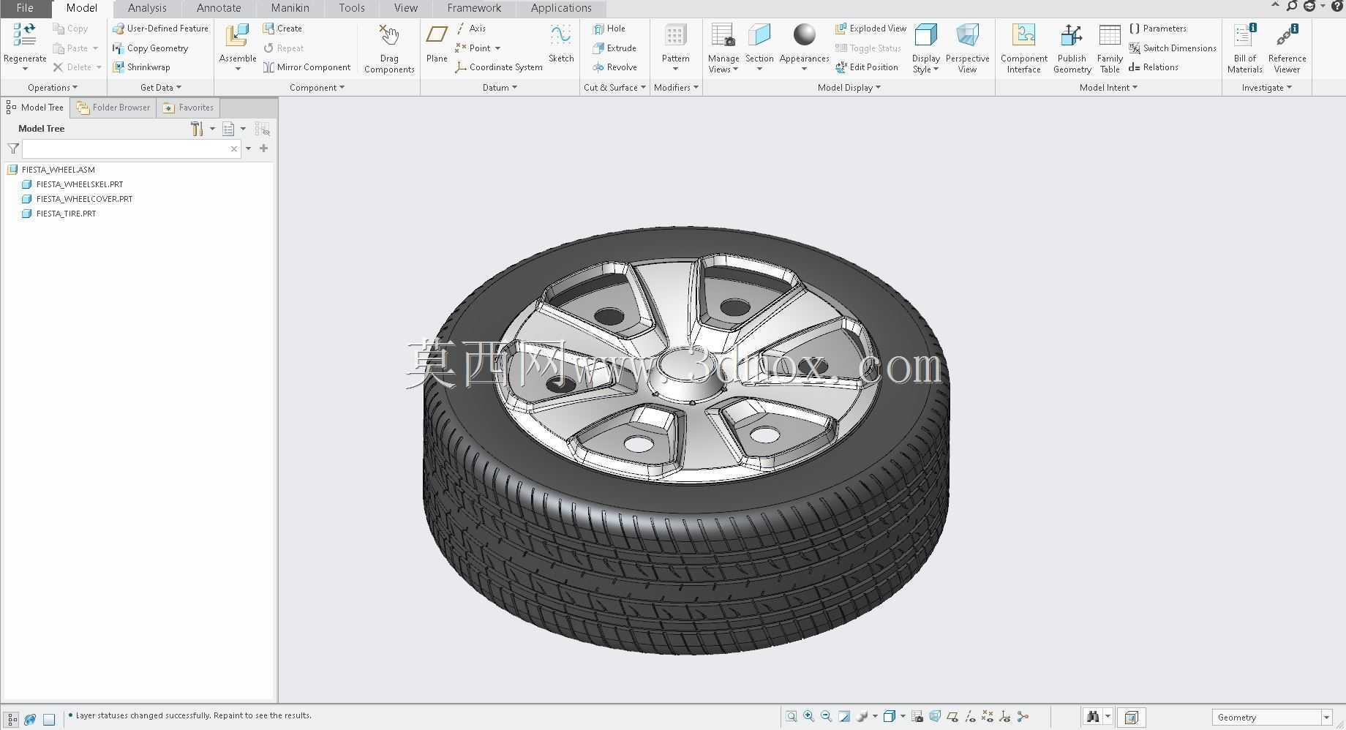Expand the Cut & Surface dropdown
The width and height of the screenshot is (1346, 730).
[x=614, y=88]
